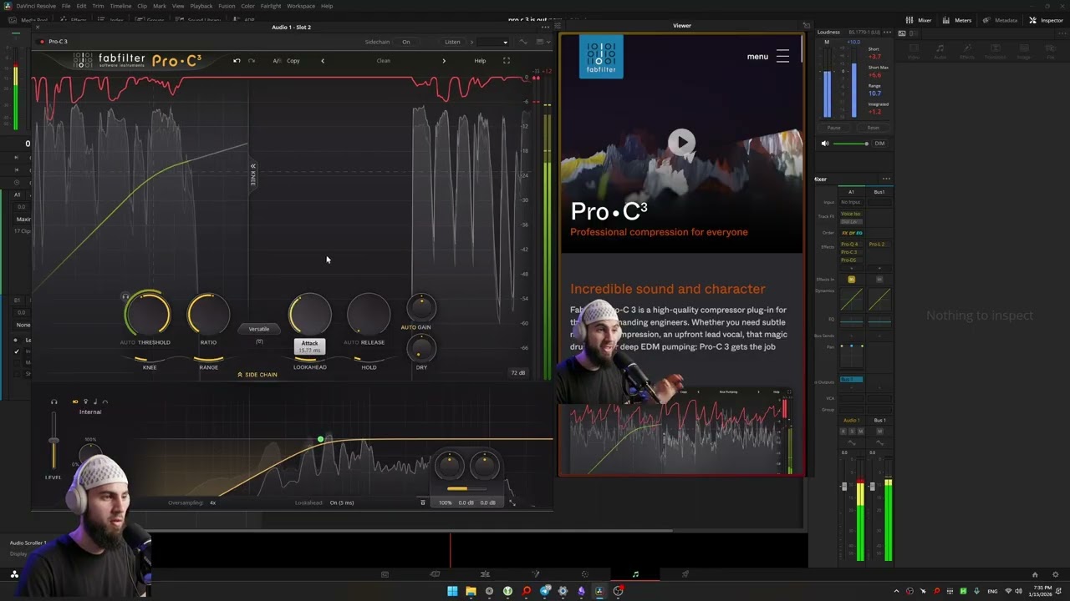
Task: Open the File menu in DaVinci Resolve
Action: tap(66, 6)
